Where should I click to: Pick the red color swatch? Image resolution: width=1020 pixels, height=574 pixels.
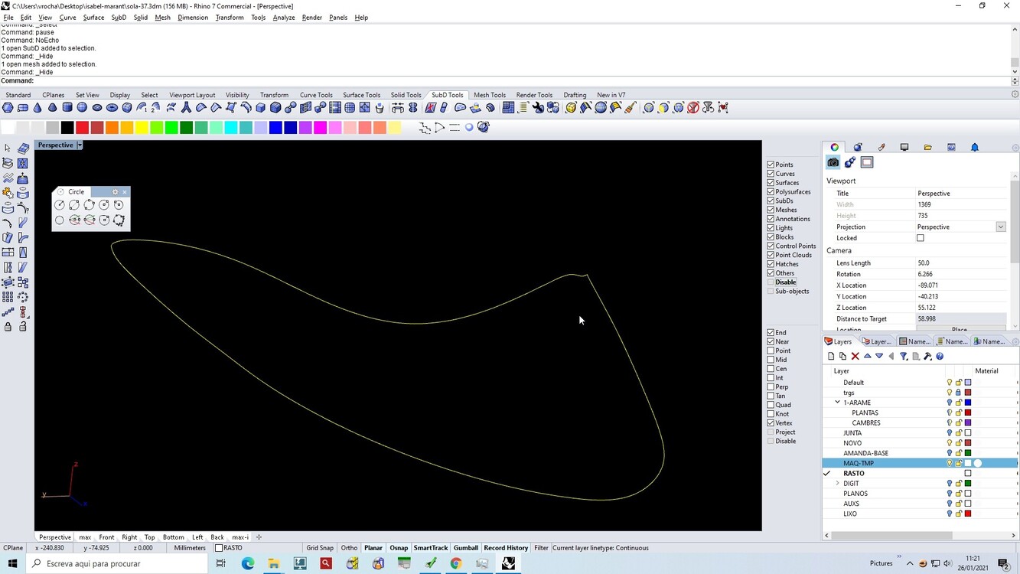point(82,128)
